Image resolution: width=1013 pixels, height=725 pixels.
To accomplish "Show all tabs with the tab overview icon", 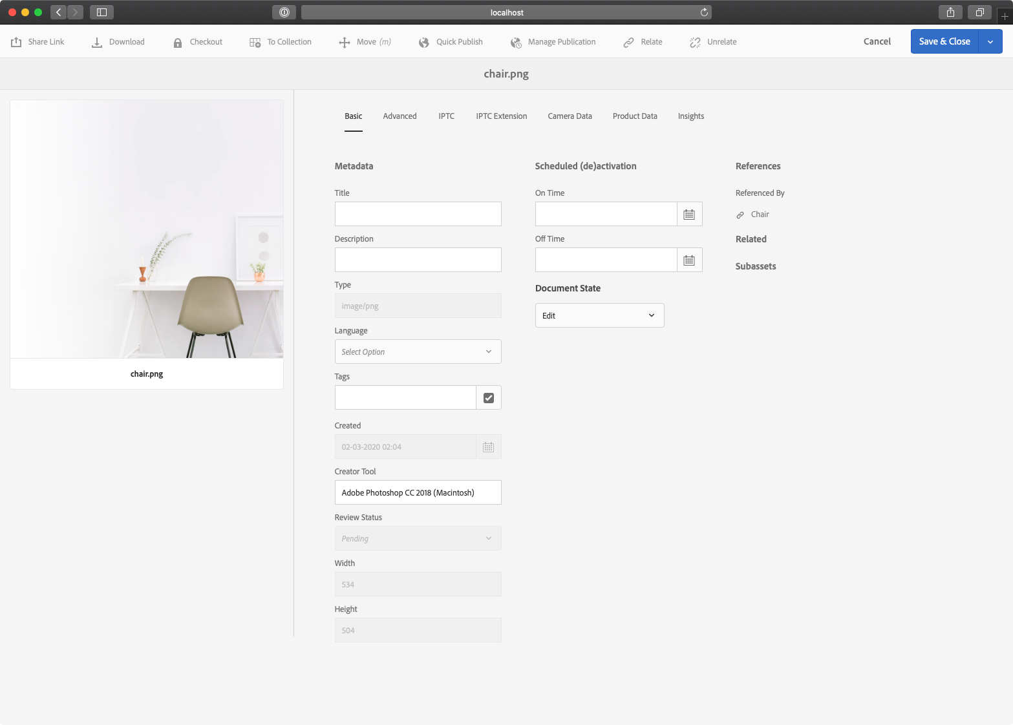I will pyautogui.click(x=979, y=12).
